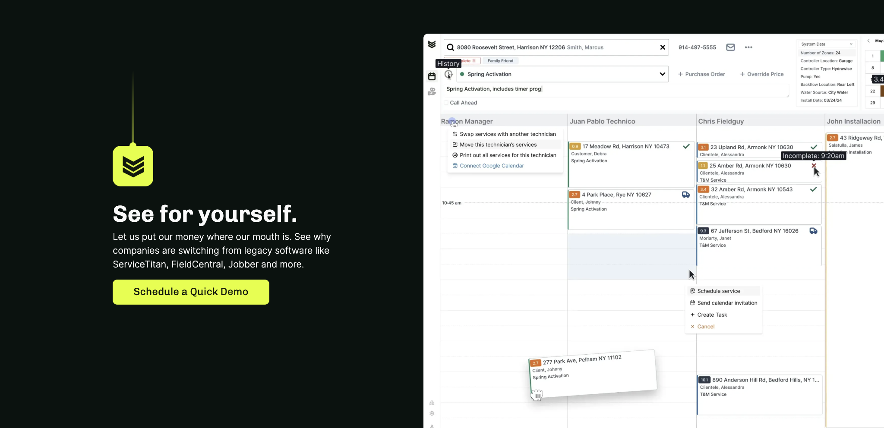The width and height of the screenshot is (884, 428).
Task: Click into the service description text field
Action: pos(616,90)
